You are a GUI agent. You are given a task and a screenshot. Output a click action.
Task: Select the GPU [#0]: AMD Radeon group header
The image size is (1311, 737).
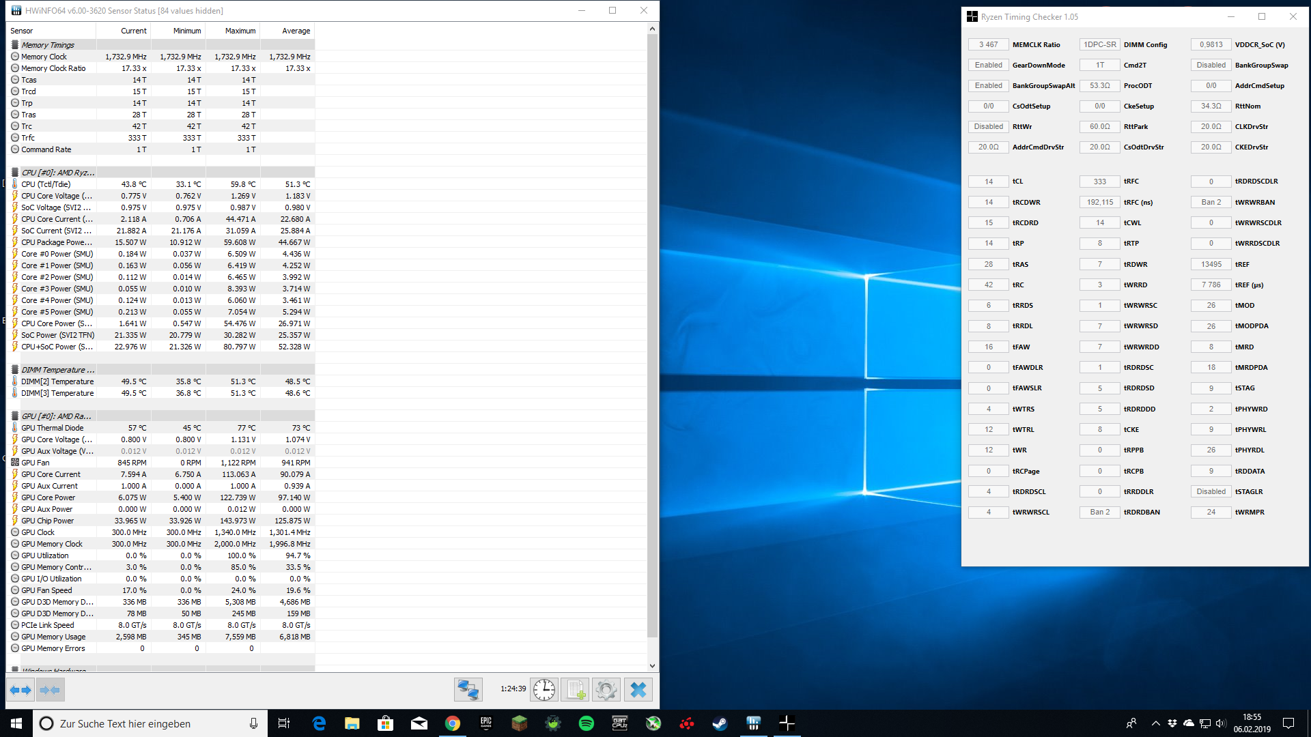click(x=56, y=416)
